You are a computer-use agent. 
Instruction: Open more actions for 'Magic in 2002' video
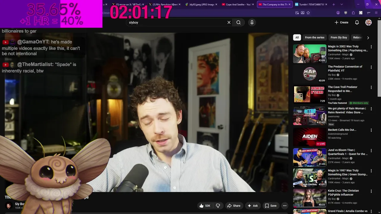pos(371,47)
